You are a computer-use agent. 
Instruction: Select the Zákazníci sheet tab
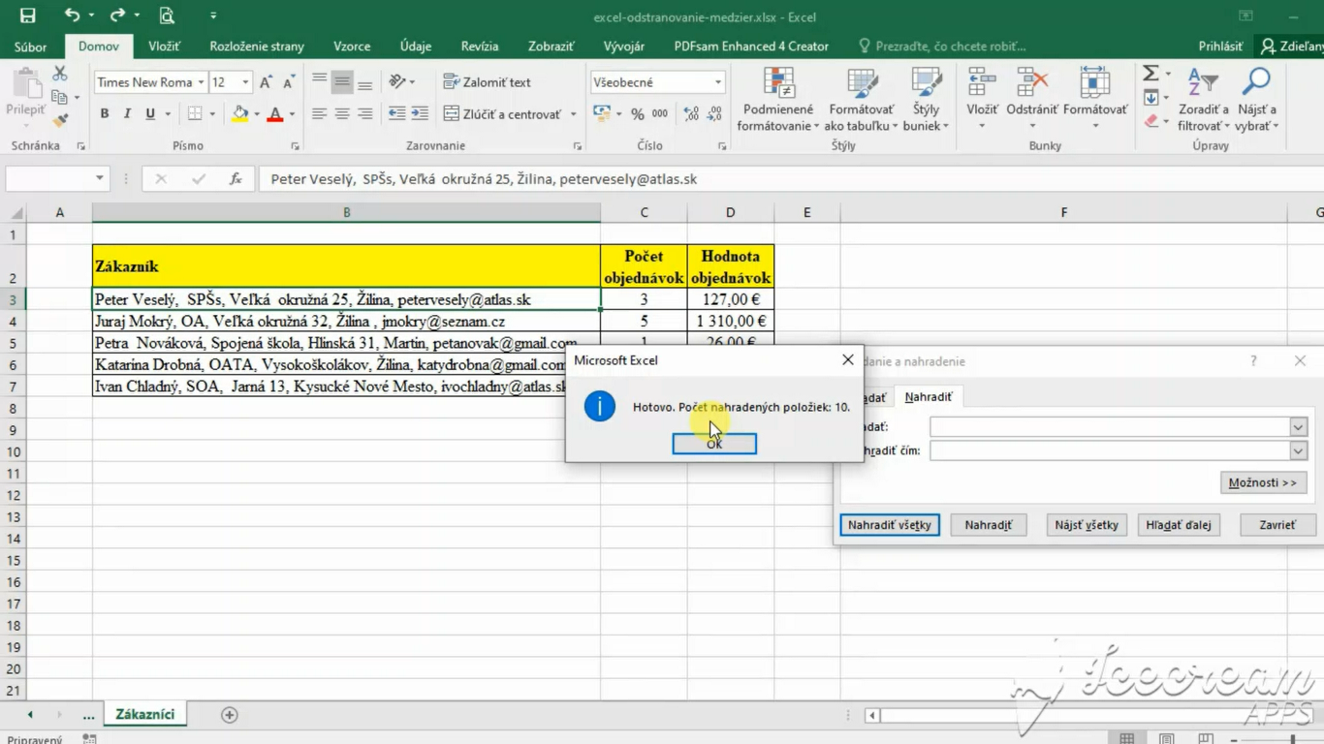145,715
